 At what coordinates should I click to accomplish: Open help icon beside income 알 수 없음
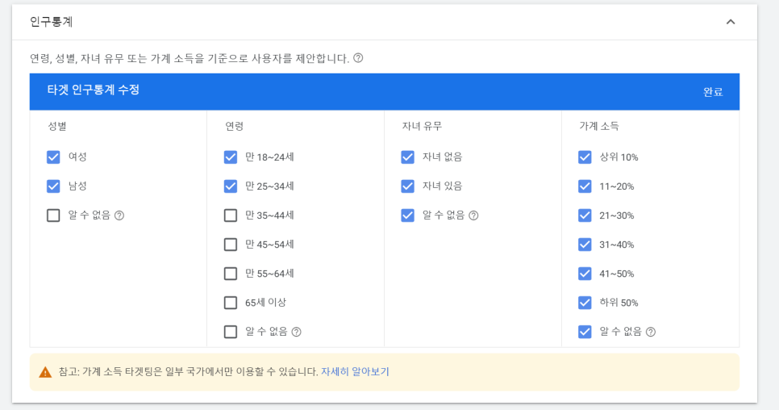pos(650,332)
